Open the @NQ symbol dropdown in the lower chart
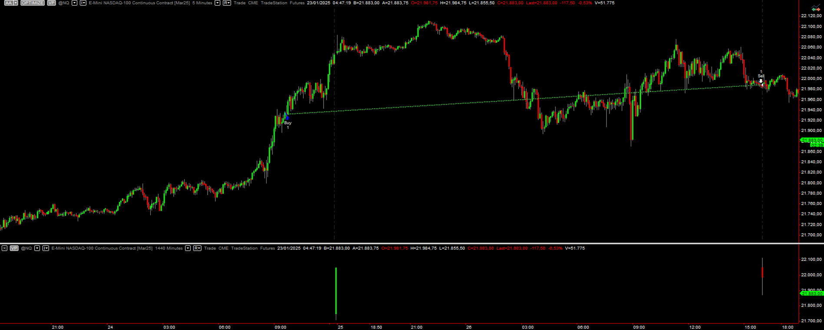 click(37, 248)
